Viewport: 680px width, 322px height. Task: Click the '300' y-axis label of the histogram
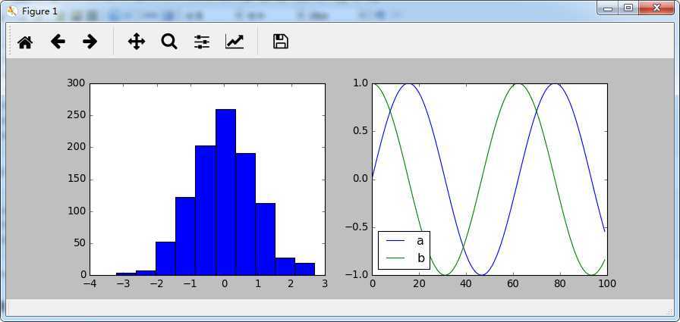click(75, 83)
